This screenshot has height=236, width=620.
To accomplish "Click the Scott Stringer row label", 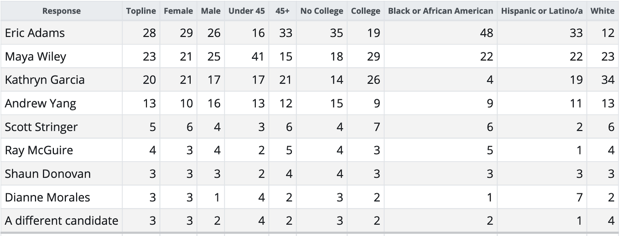I will click(x=41, y=127).
